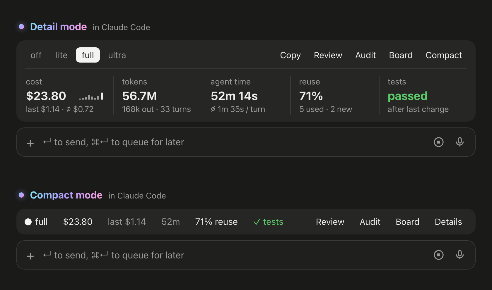The height and width of the screenshot is (290, 492).
Task: Click the Compact mode heading
Action: click(66, 195)
